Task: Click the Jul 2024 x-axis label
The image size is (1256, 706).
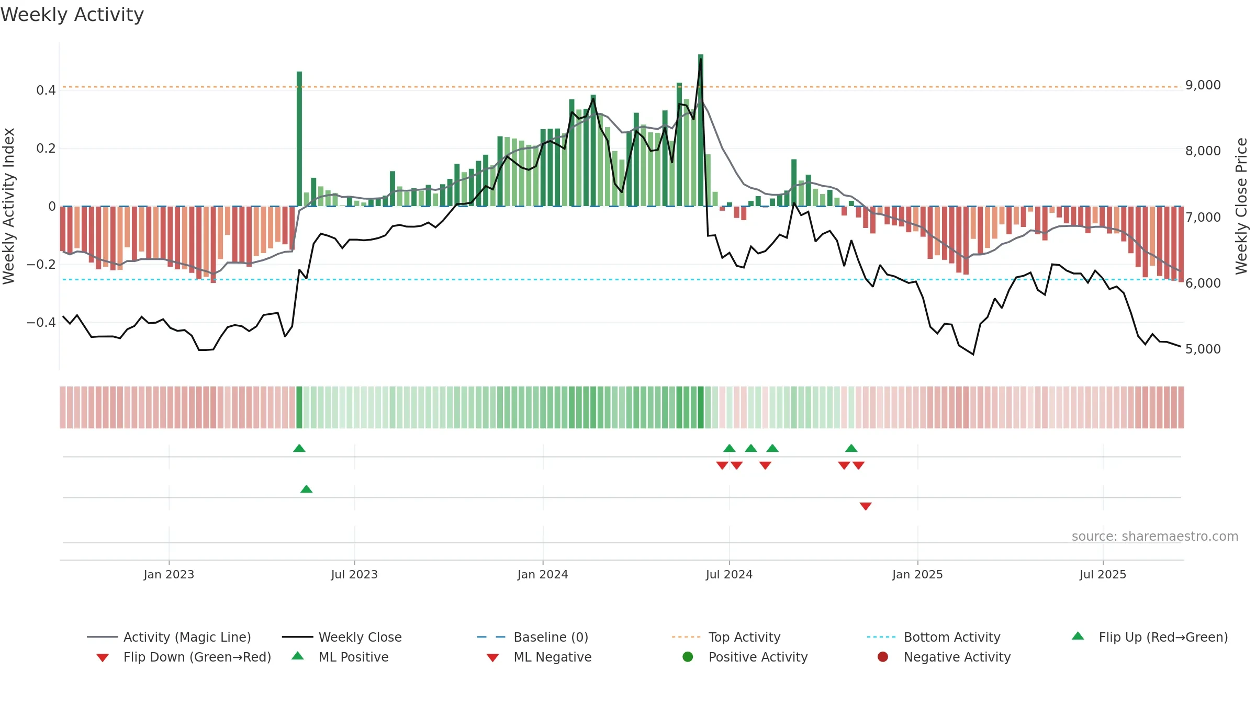Action: point(729,574)
